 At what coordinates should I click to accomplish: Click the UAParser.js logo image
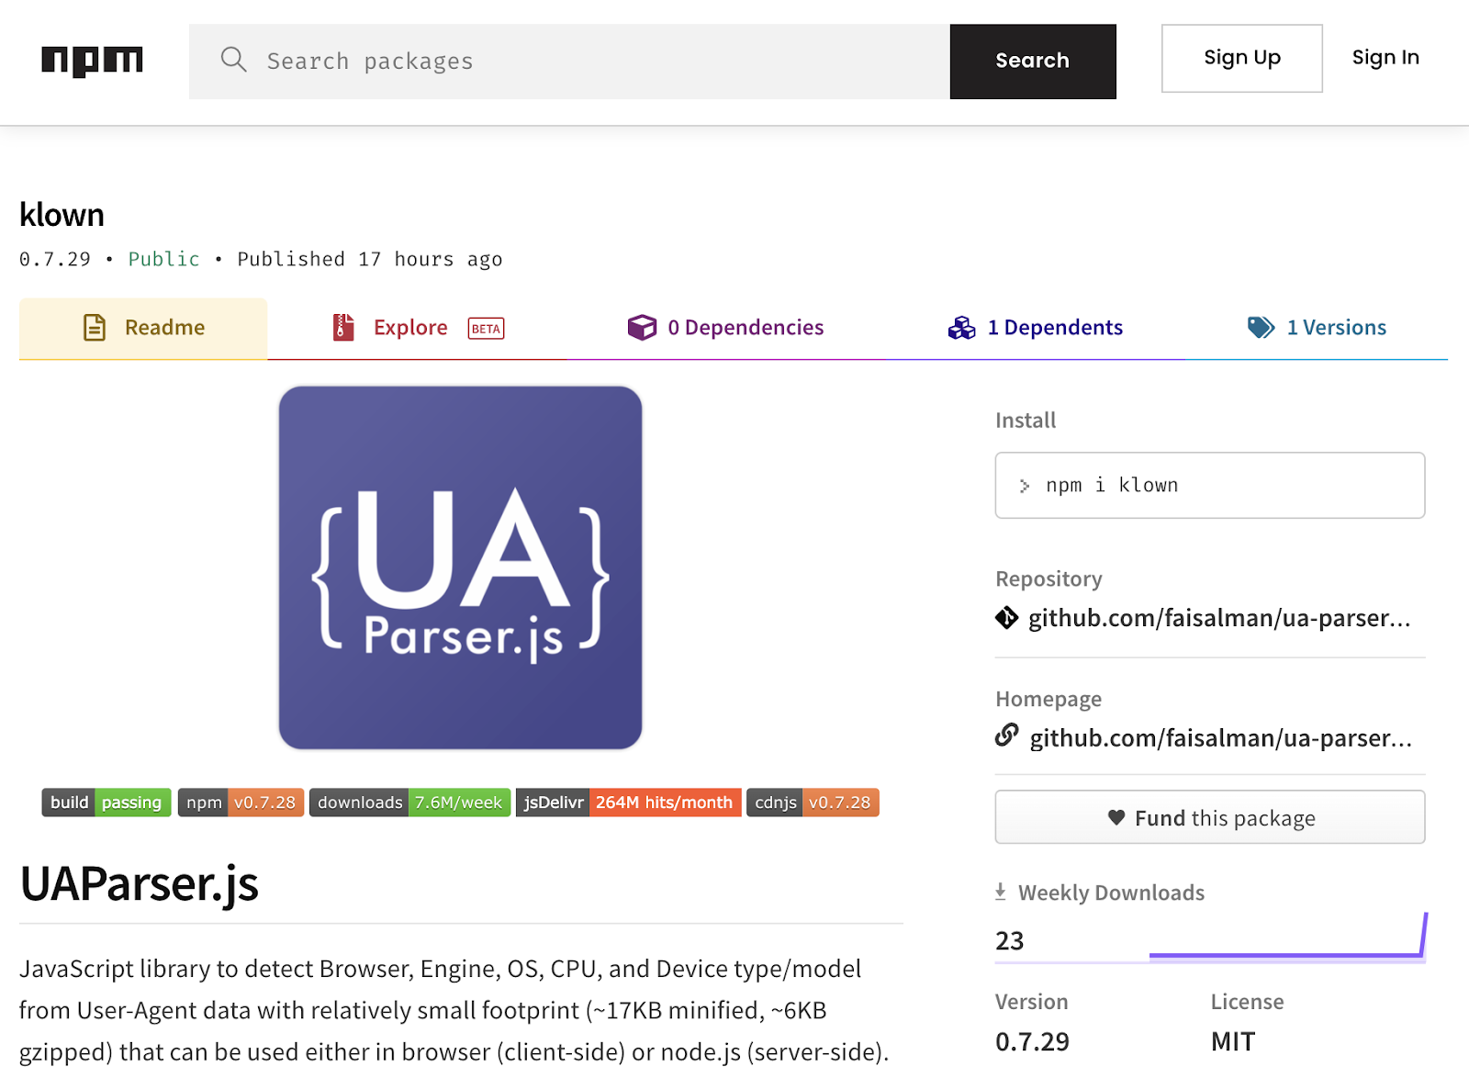(x=460, y=567)
